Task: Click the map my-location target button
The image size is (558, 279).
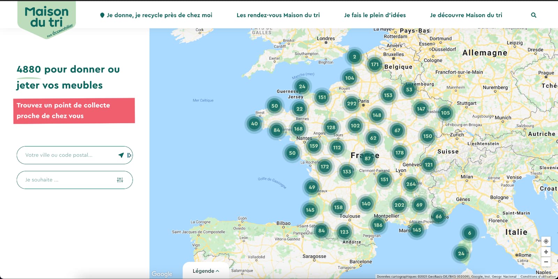Action: point(546,241)
